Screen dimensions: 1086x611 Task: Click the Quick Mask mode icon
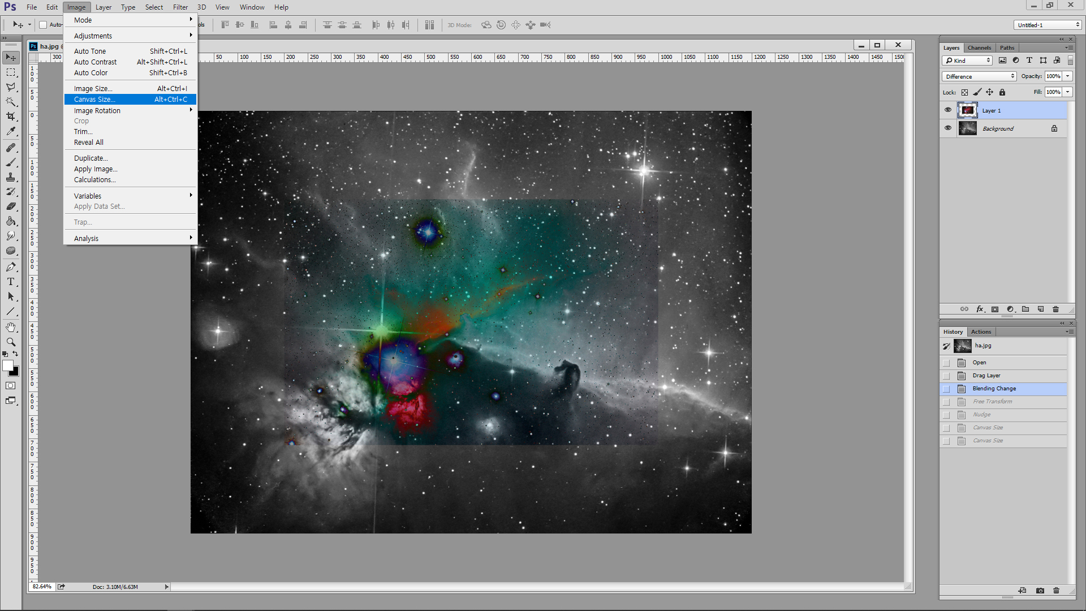11,386
